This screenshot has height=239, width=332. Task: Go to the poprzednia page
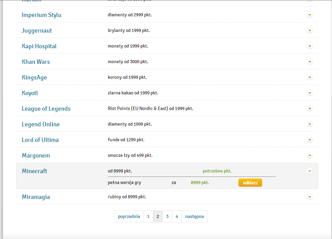[x=129, y=216]
